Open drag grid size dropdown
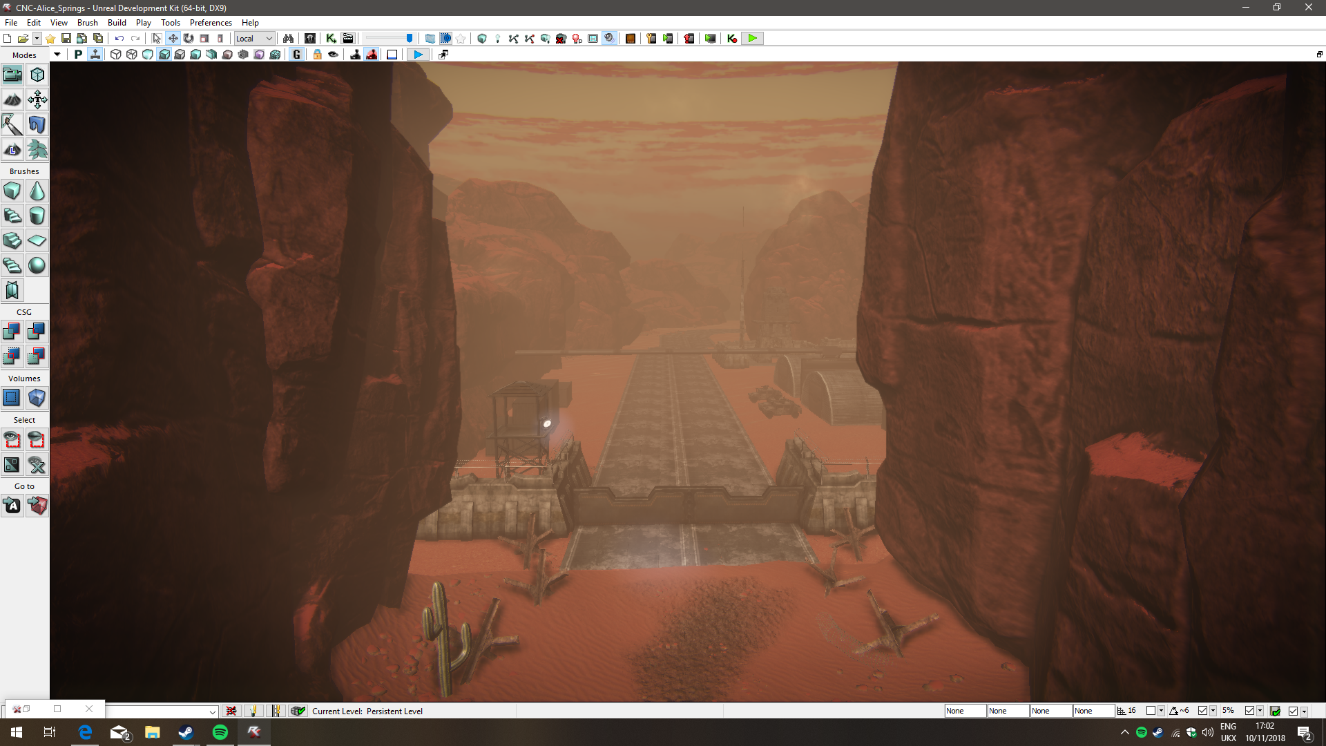The image size is (1326, 746). coord(1161,711)
